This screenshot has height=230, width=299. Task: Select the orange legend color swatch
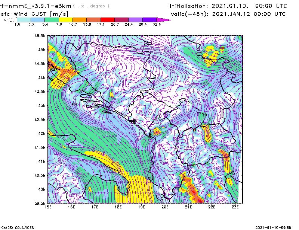click(x=80, y=20)
